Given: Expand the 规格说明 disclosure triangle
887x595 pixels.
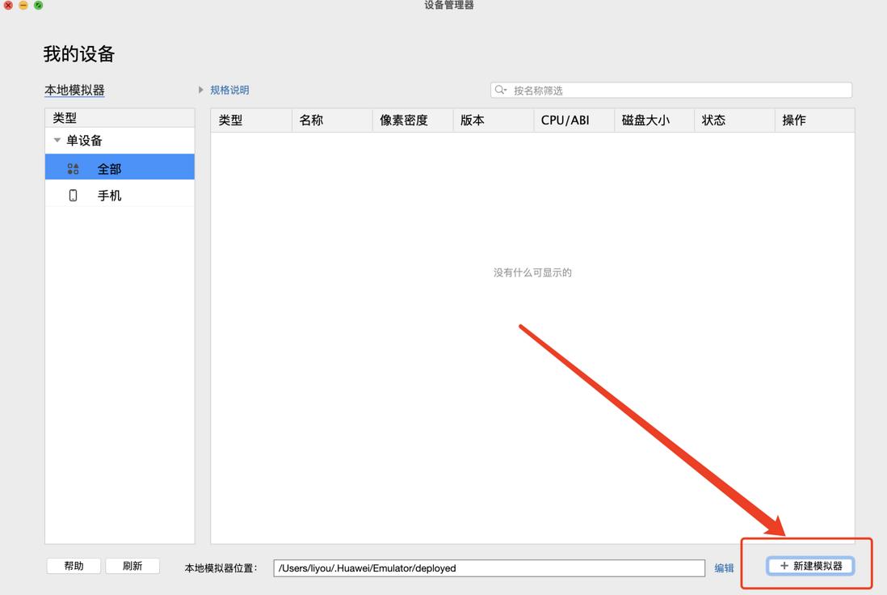Looking at the screenshot, I should [201, 90].
